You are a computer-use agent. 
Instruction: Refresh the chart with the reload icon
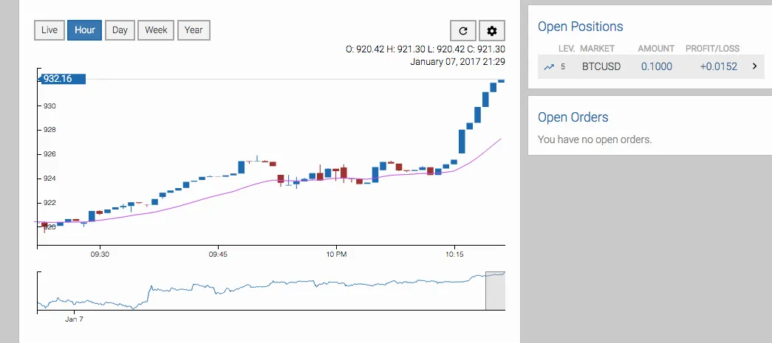[462, 31]
